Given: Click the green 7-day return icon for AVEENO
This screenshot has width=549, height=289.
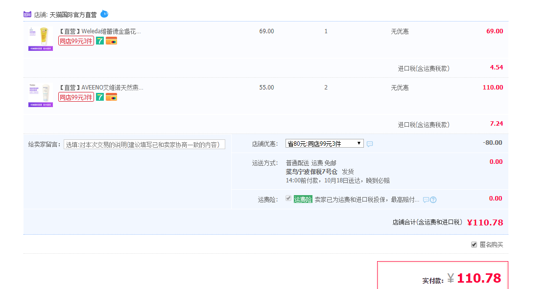Looking at the screenshot, I should click(100, 97).
